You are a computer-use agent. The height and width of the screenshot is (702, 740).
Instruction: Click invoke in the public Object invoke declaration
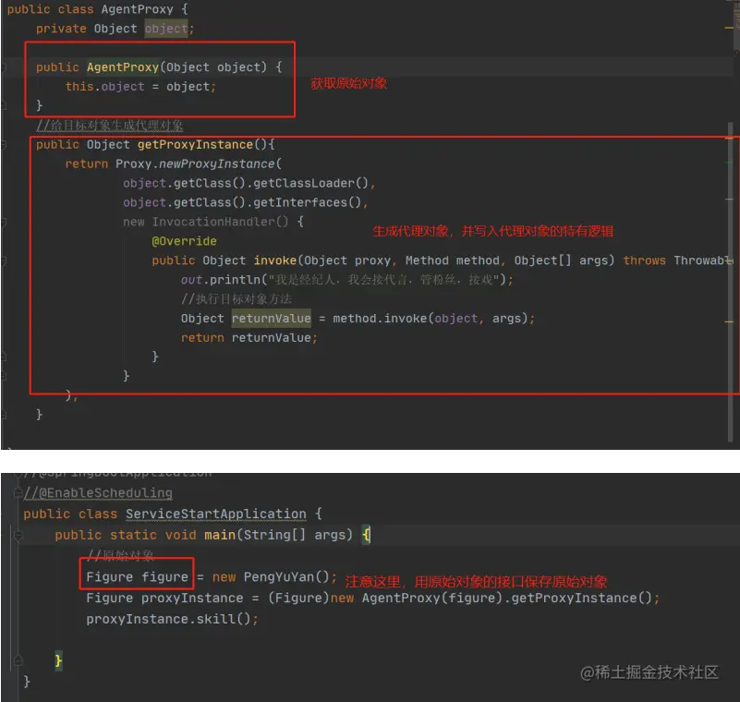275,260
